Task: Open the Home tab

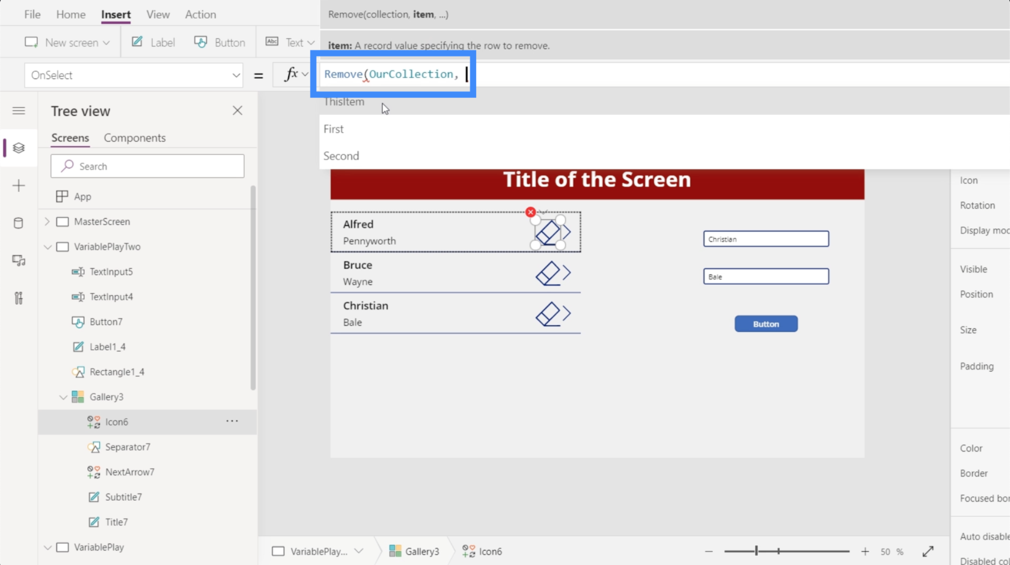Action: (71, 14)
